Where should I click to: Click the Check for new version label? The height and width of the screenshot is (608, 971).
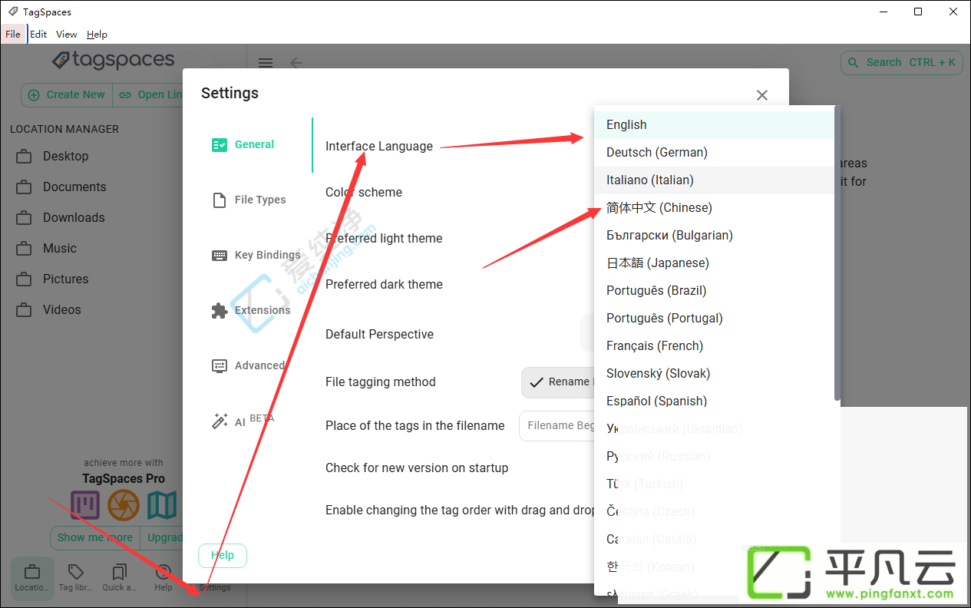click(417, 468)
